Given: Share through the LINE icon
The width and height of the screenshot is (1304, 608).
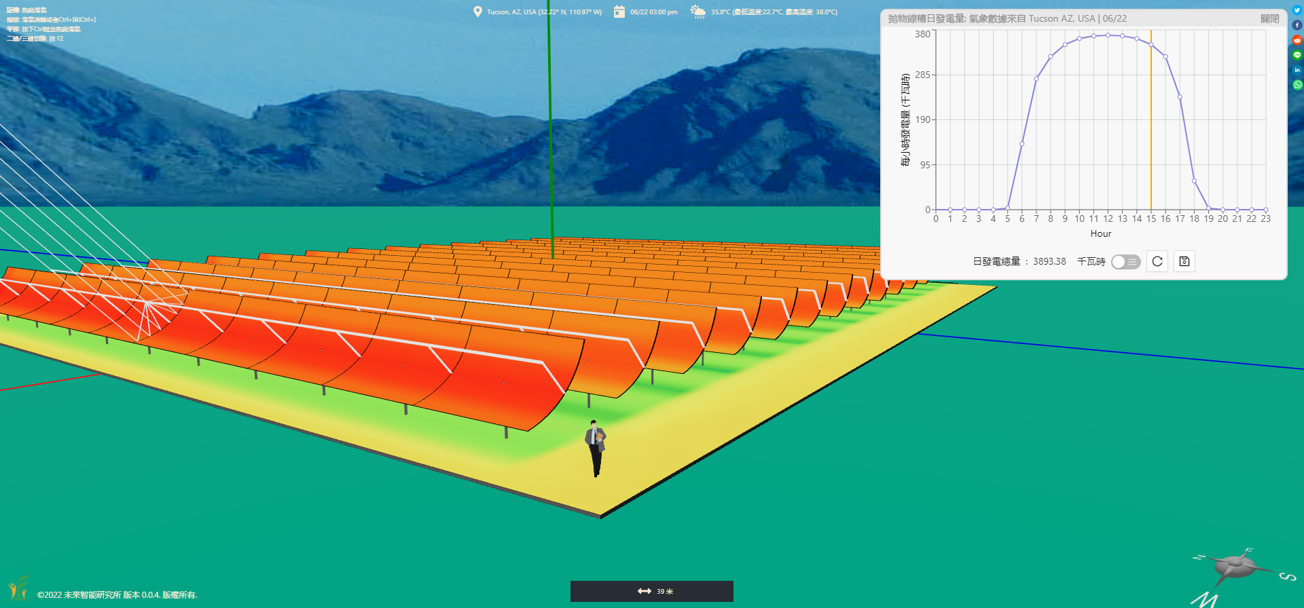Looking at the screenshot, I should point(1297,55).
